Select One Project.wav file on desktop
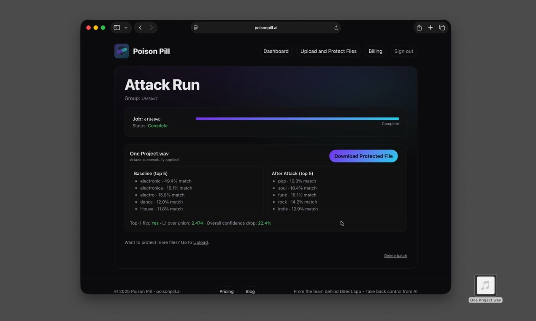This screenshot has height=321, width=536. click(x=485, y=286)
